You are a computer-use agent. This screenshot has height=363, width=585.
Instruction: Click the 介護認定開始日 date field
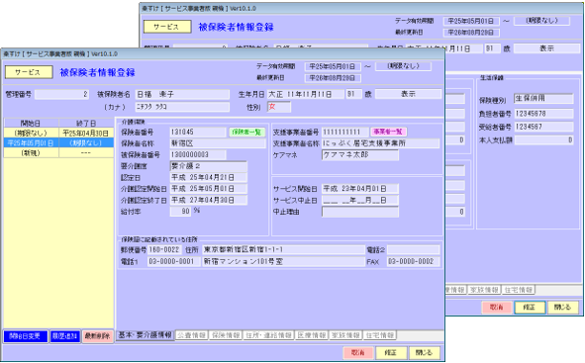[208, 189]
